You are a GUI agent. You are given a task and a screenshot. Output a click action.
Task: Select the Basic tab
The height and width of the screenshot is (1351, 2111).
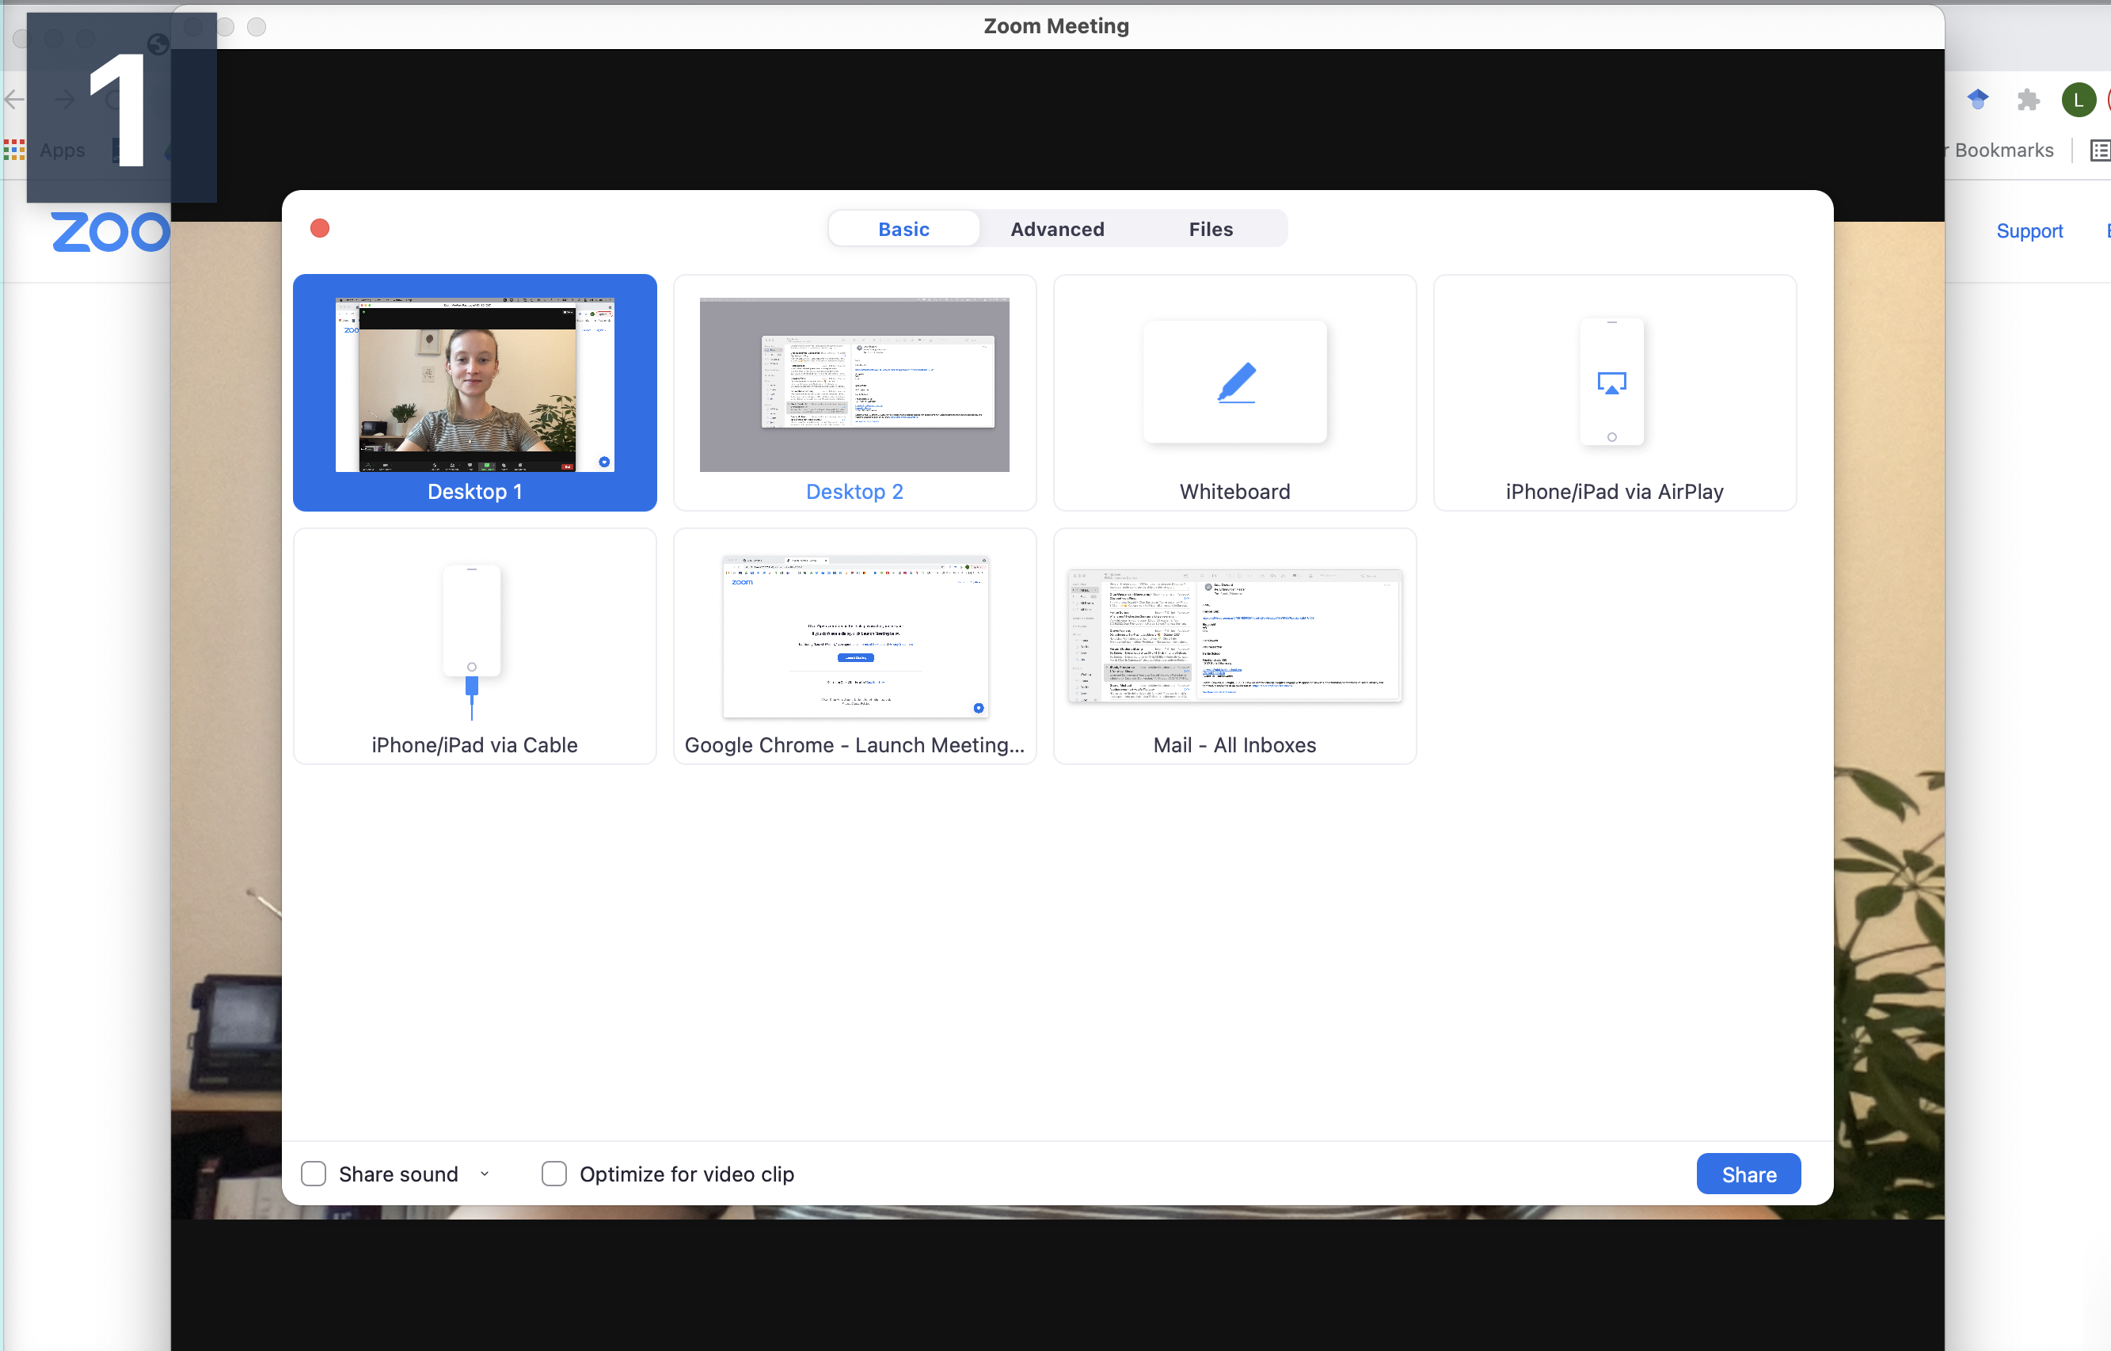click(x=903, y=229)
